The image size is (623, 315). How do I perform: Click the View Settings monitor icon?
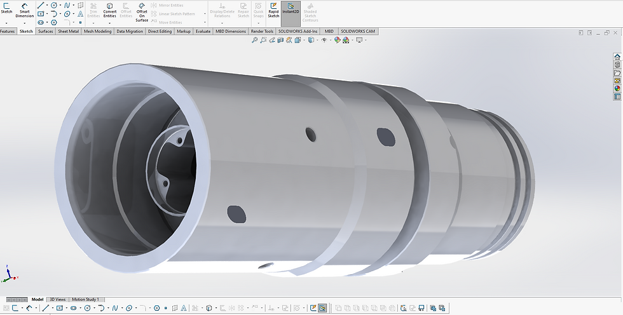point(359,40)
